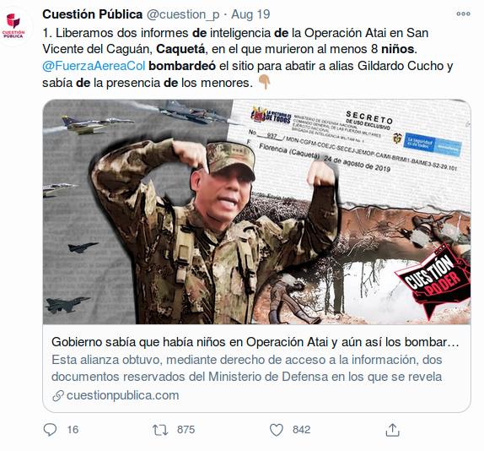Click the pointing-down hand emoji
Viewport: 484px width, 451px height.
(264, 82)
